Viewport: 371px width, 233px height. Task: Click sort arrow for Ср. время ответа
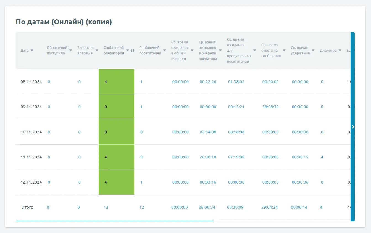pyautogui.click(x=284, y=51)
